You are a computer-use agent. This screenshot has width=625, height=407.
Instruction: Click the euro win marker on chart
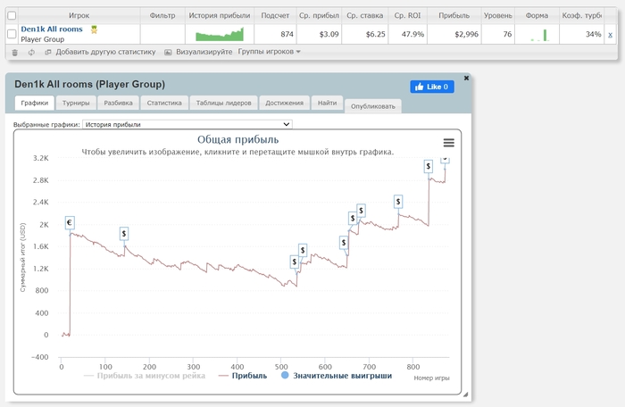[x=70, y=222]
